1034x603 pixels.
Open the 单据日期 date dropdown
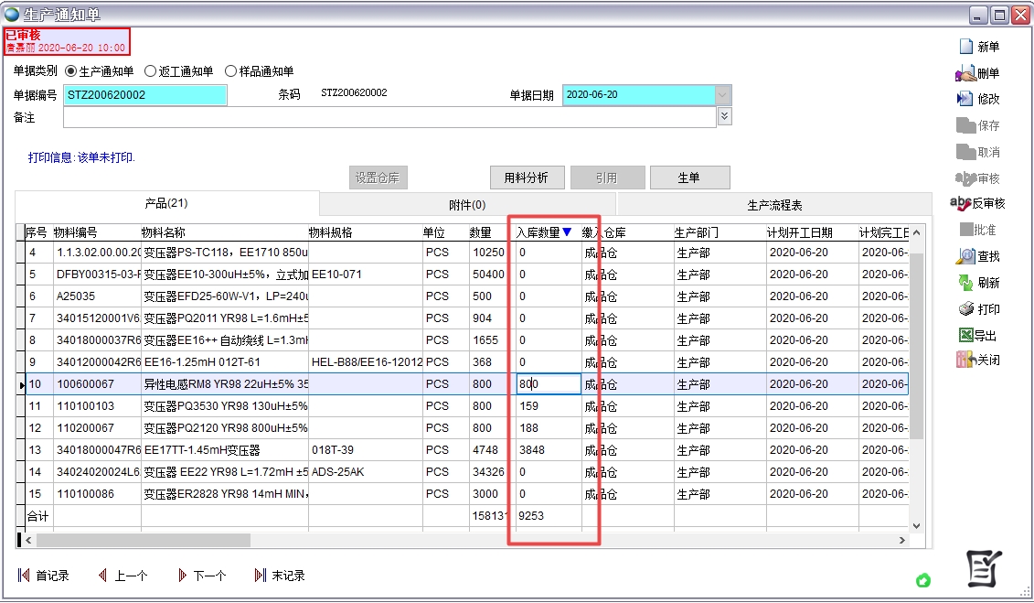[721, 93]
